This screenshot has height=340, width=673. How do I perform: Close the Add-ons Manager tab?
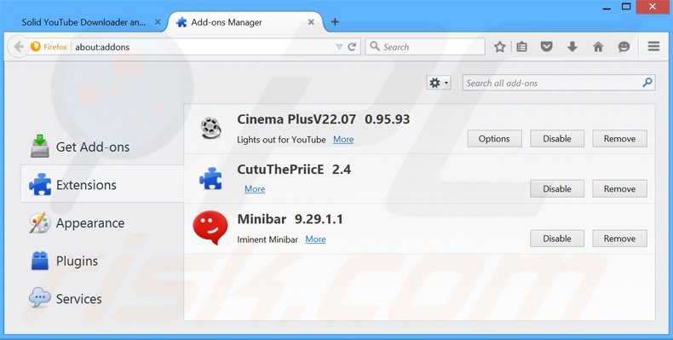click(311, 22)
